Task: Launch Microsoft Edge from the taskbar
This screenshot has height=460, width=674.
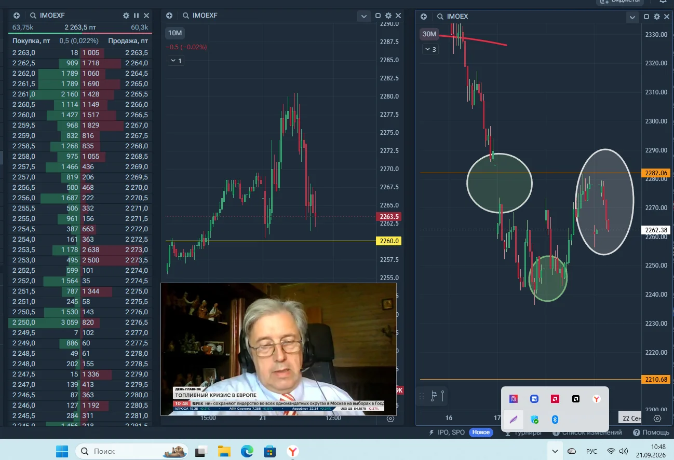Action: pyautogui.click(x=247, y=451)
